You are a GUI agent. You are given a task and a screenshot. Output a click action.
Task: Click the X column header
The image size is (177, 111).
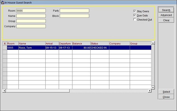pyautogui.click(x=5, y=44)
